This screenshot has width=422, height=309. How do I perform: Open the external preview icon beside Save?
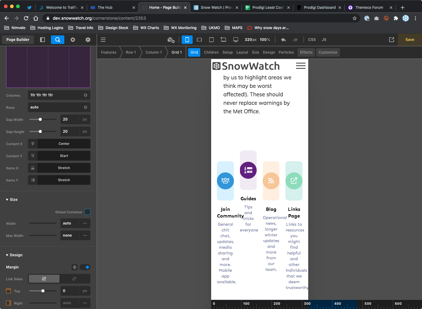click(x=392, y=40)
